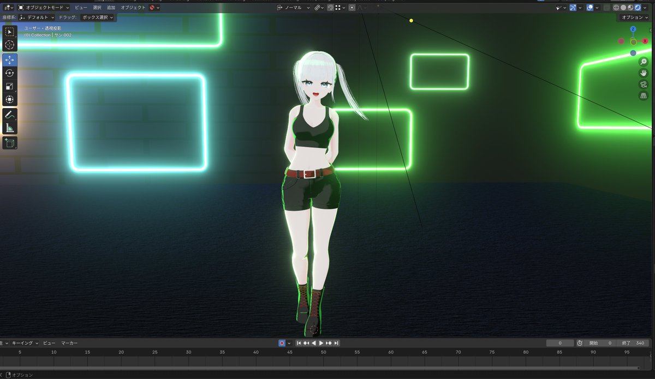This screenshot has width=655, height=379.
Task: Click frame 50 on the timeline ruler
Action: coord(324,352)
